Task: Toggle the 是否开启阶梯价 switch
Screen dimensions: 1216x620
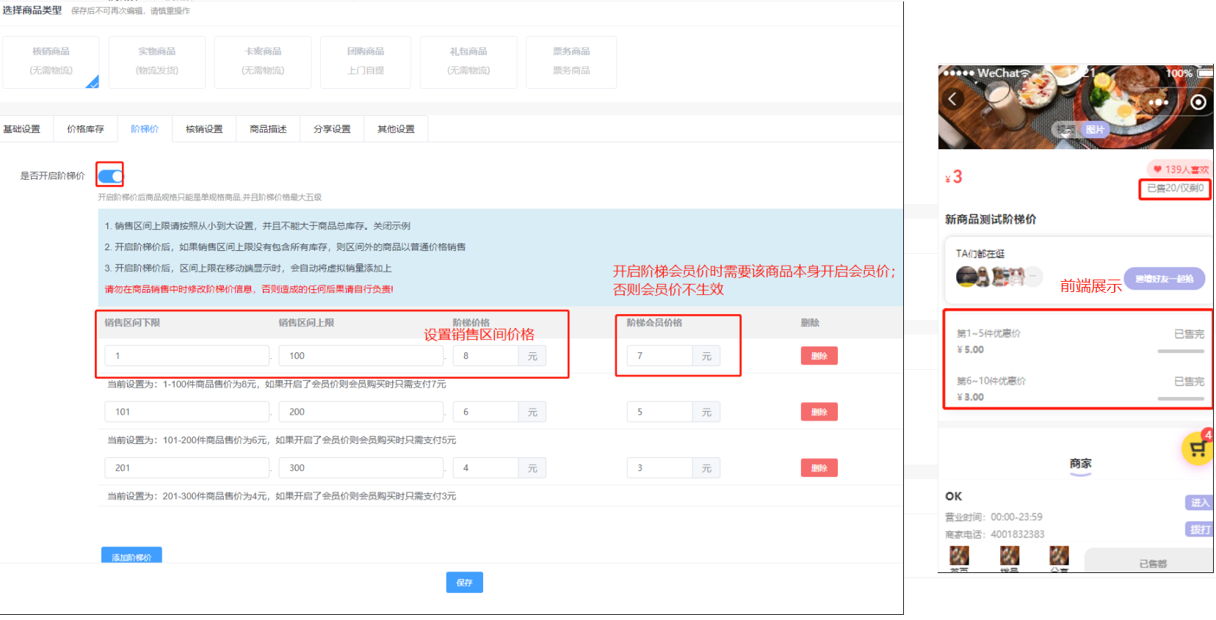Action: point(110,176)
